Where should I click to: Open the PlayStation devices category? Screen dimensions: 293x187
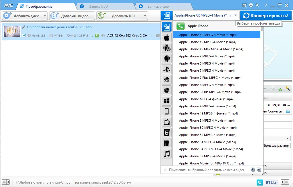pyautogui.click(x=167, y=69)
